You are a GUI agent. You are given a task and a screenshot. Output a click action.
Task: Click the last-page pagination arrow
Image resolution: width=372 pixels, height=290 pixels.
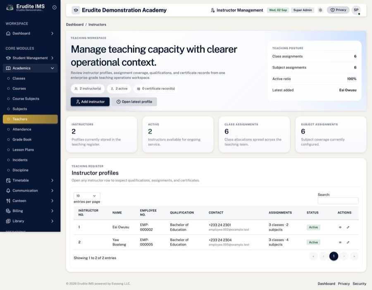coord(354,256)
